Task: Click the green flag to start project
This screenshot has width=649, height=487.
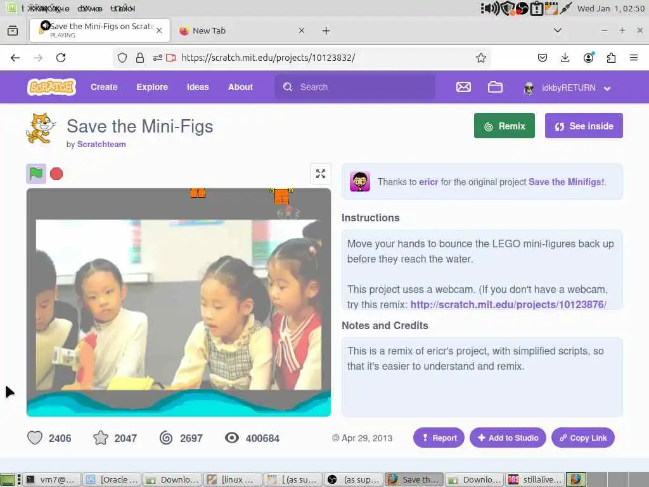Action: [36, 174]
